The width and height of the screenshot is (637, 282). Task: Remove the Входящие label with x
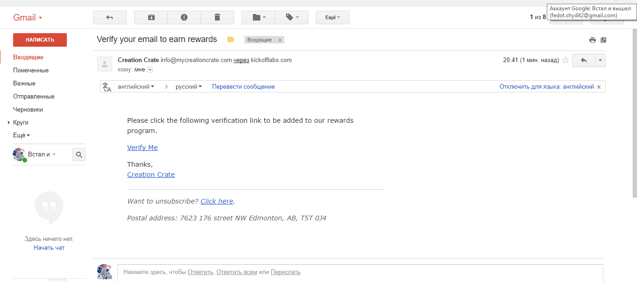coord(280,40)
